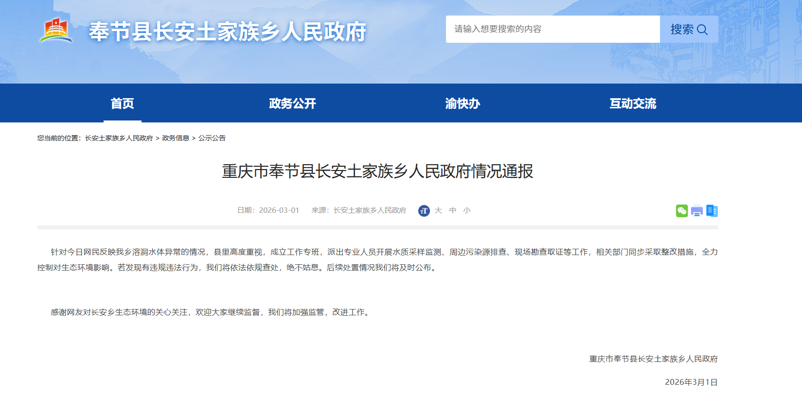The width and height of the screenshot is (802, 395).
Task: Select large font size 大
Action: pos(438,210)
